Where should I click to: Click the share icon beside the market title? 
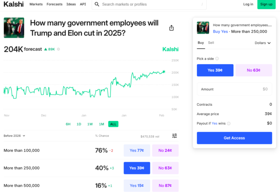click(172, 28)
